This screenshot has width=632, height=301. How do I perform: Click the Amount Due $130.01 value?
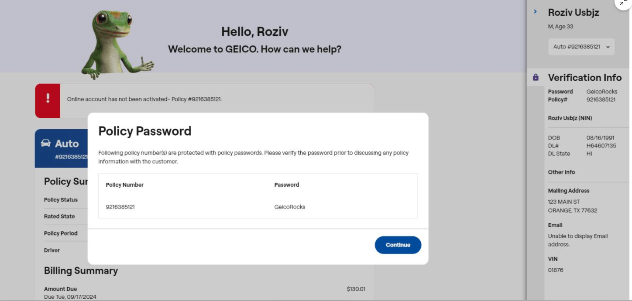[356, 289]
